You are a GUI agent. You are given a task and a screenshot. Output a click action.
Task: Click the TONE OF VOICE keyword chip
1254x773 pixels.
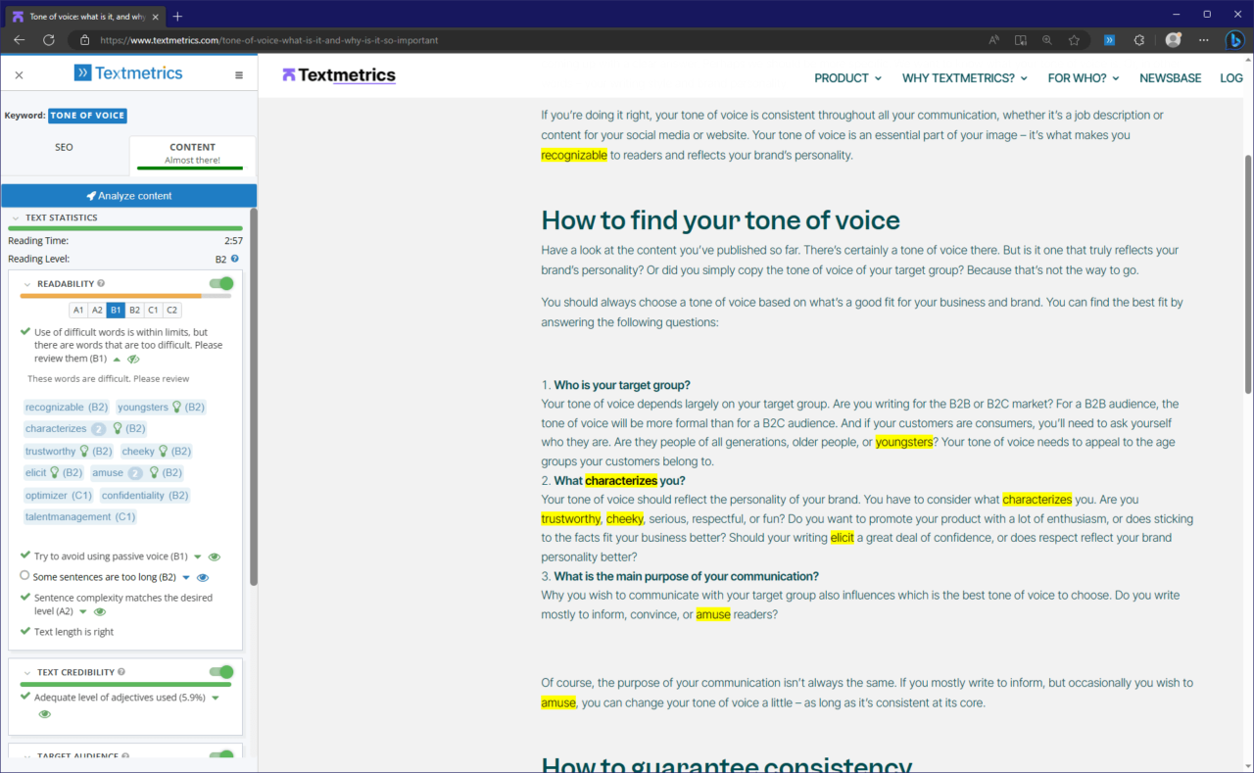click(87, 116)
